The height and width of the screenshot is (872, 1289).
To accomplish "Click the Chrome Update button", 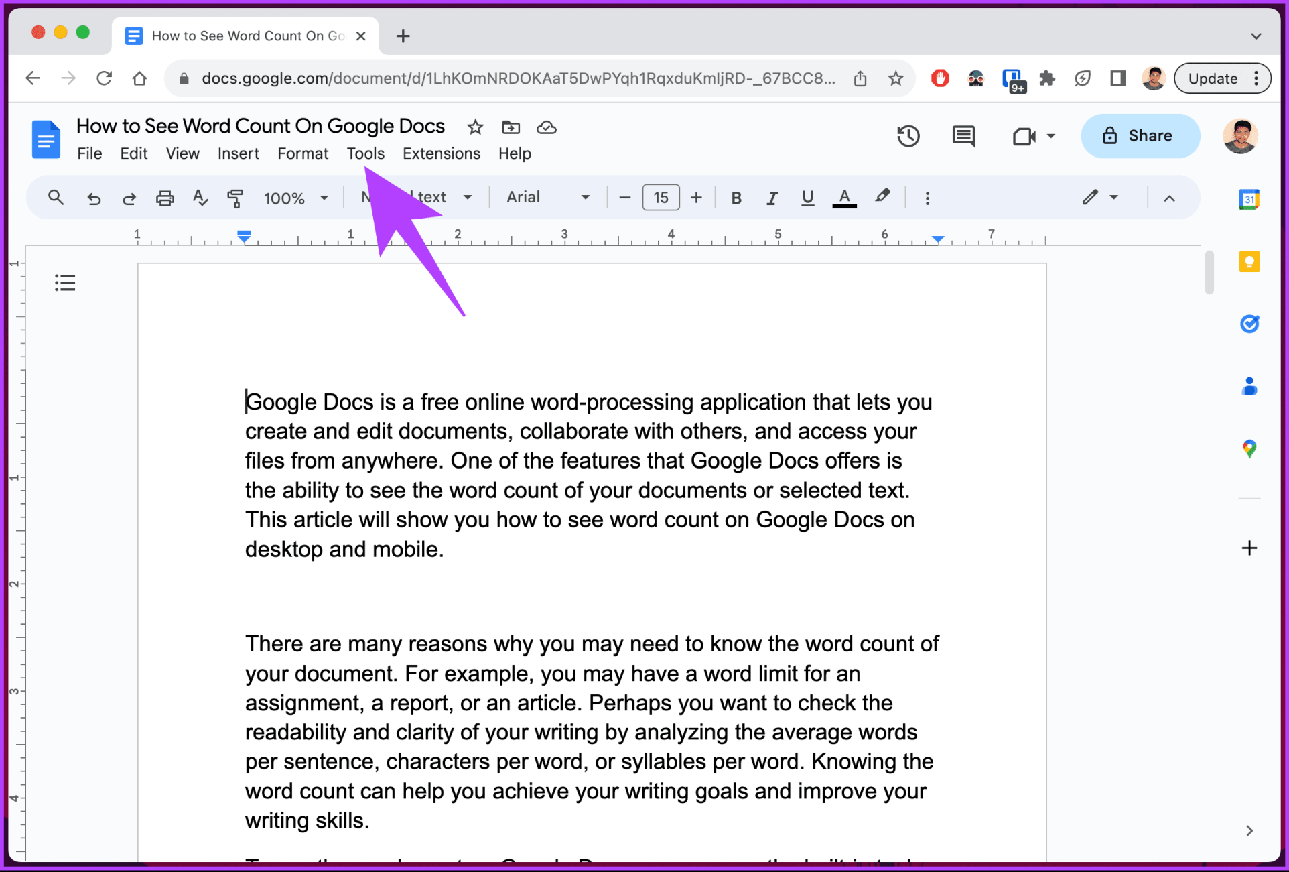I will tap(1213, 78).
